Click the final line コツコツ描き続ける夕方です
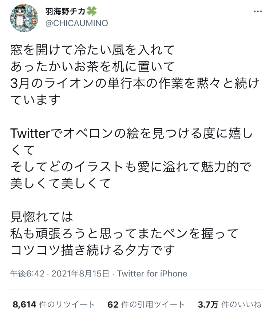The width and height of the screenshot is (273, 319). pos(93,250)
